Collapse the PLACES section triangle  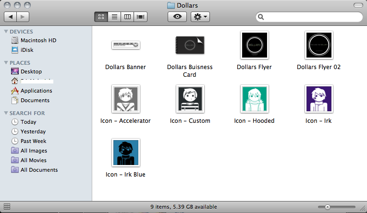[x=6, y=62]
